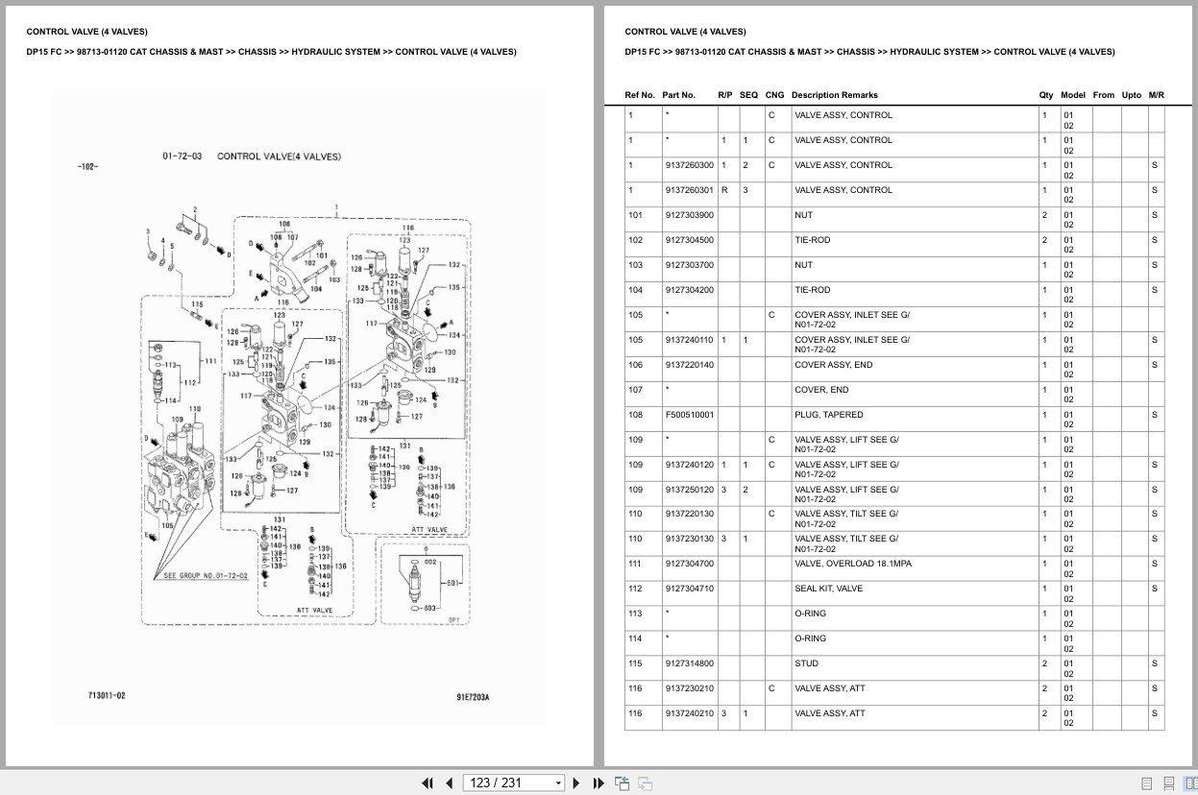Select part number 9137260301
Viewport: 1198px width, 795px height.
(x=690, y=190)
